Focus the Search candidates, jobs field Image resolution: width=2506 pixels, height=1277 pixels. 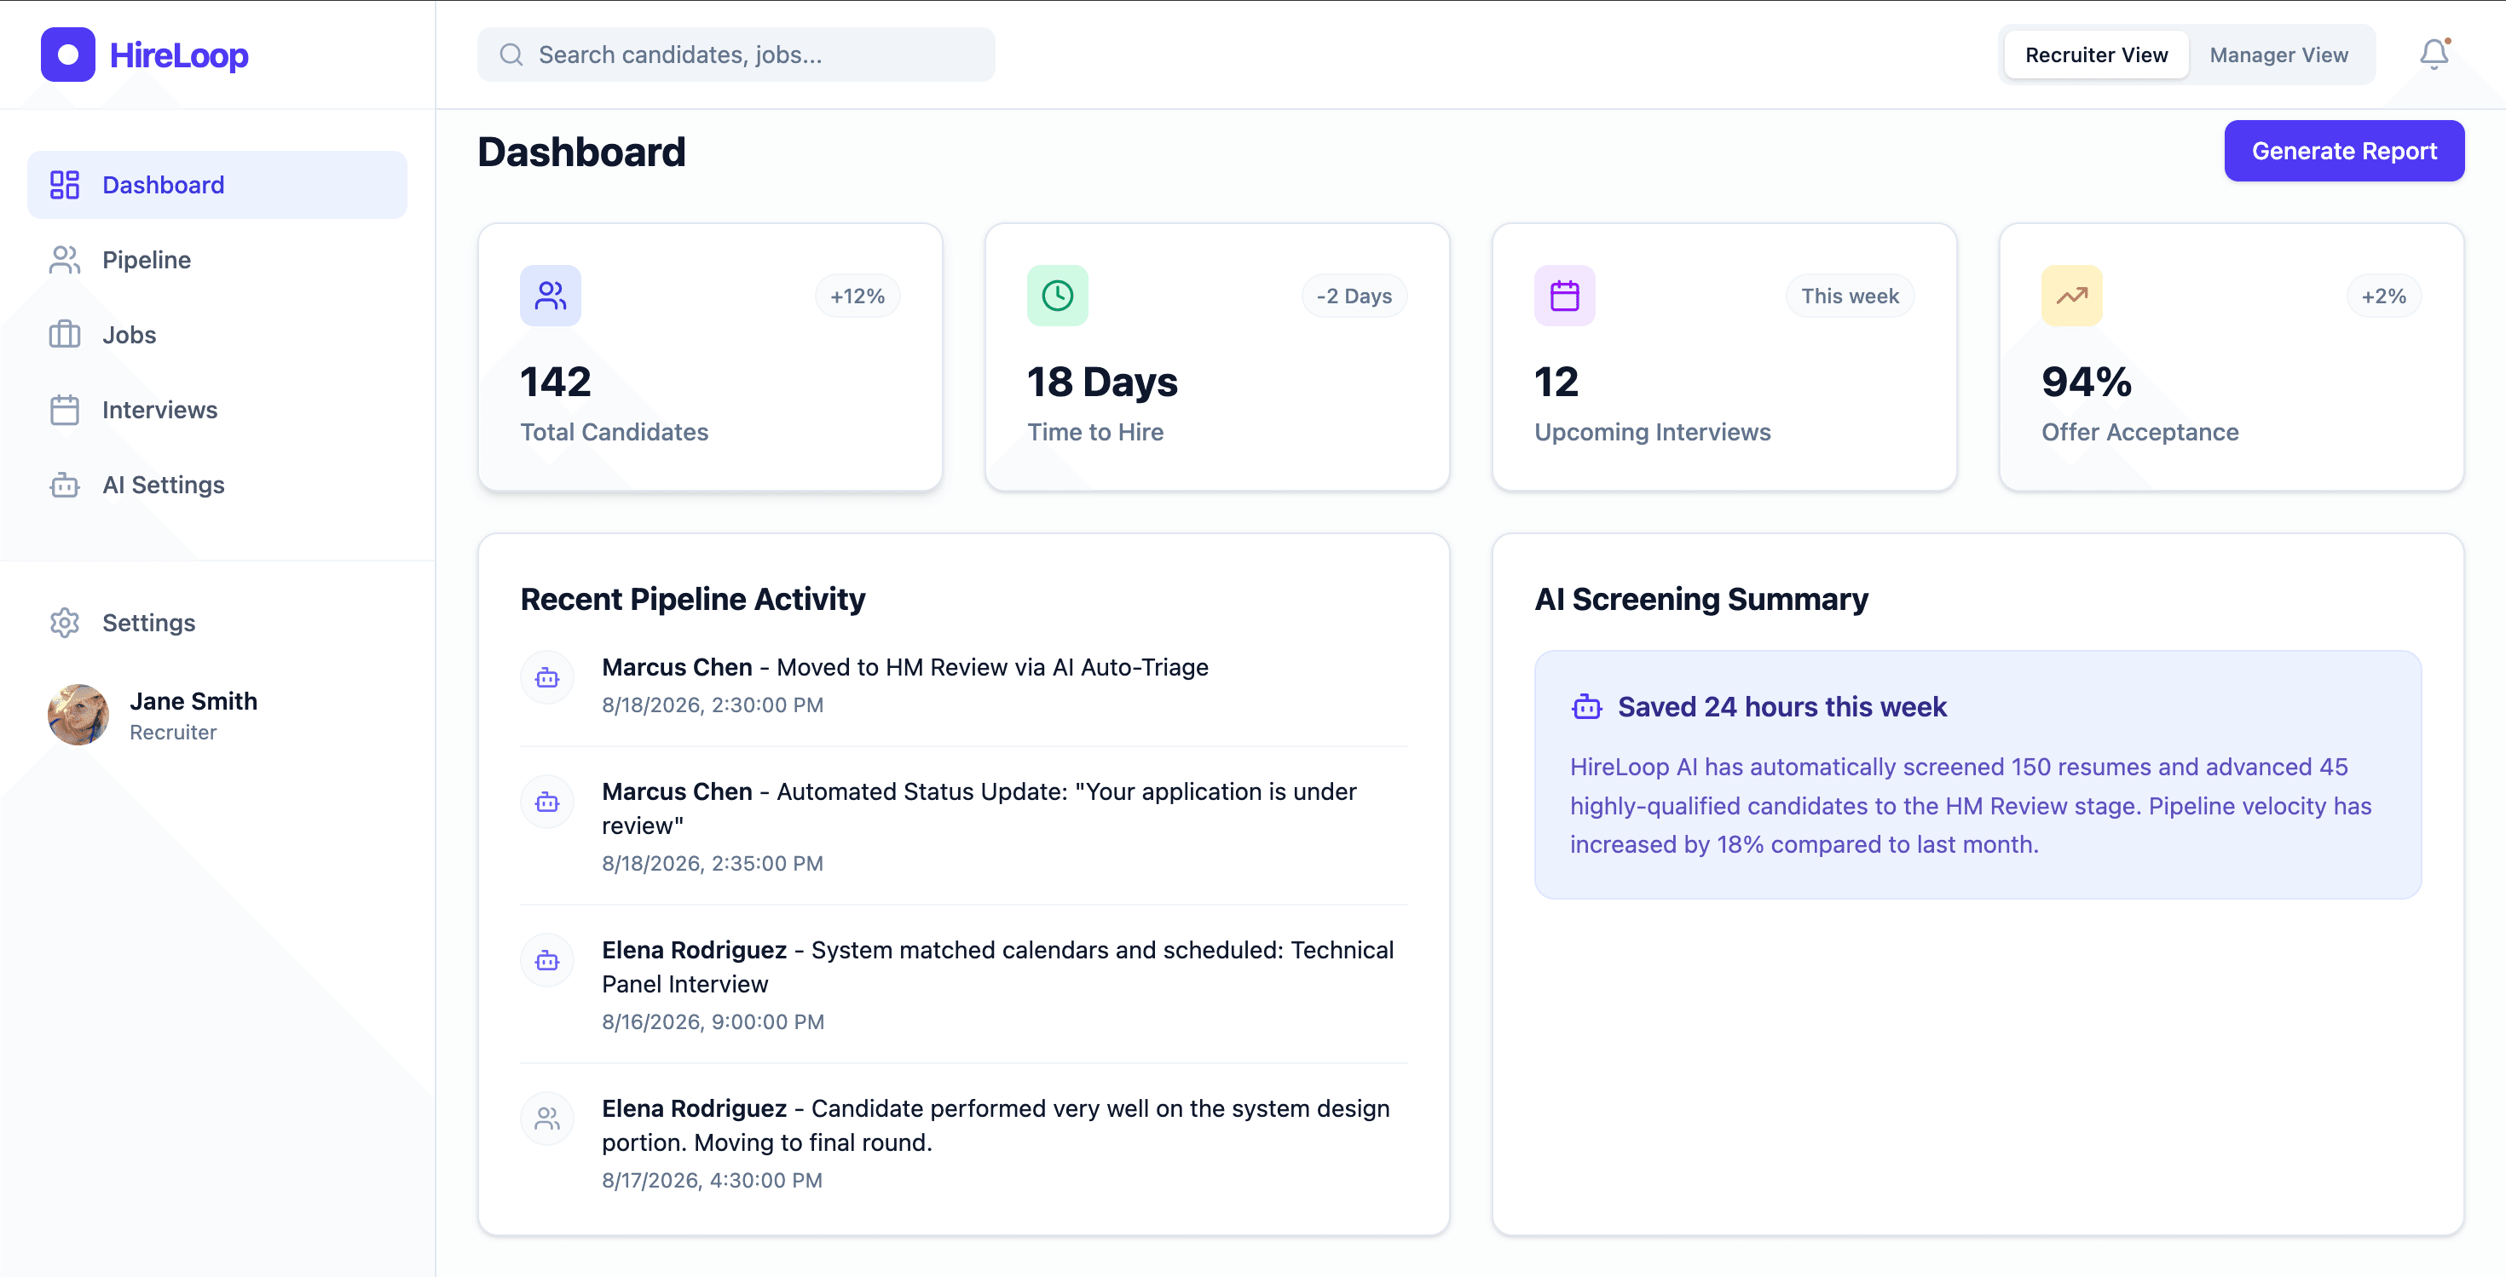click(736, 55)
